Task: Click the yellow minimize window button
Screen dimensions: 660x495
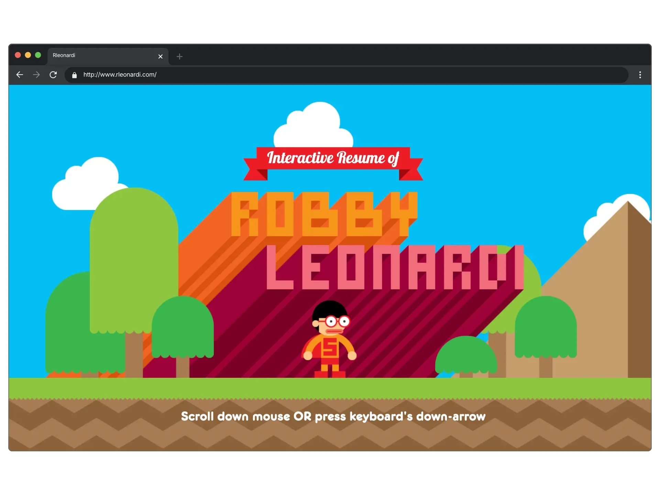Action: (x=28, y=55)
